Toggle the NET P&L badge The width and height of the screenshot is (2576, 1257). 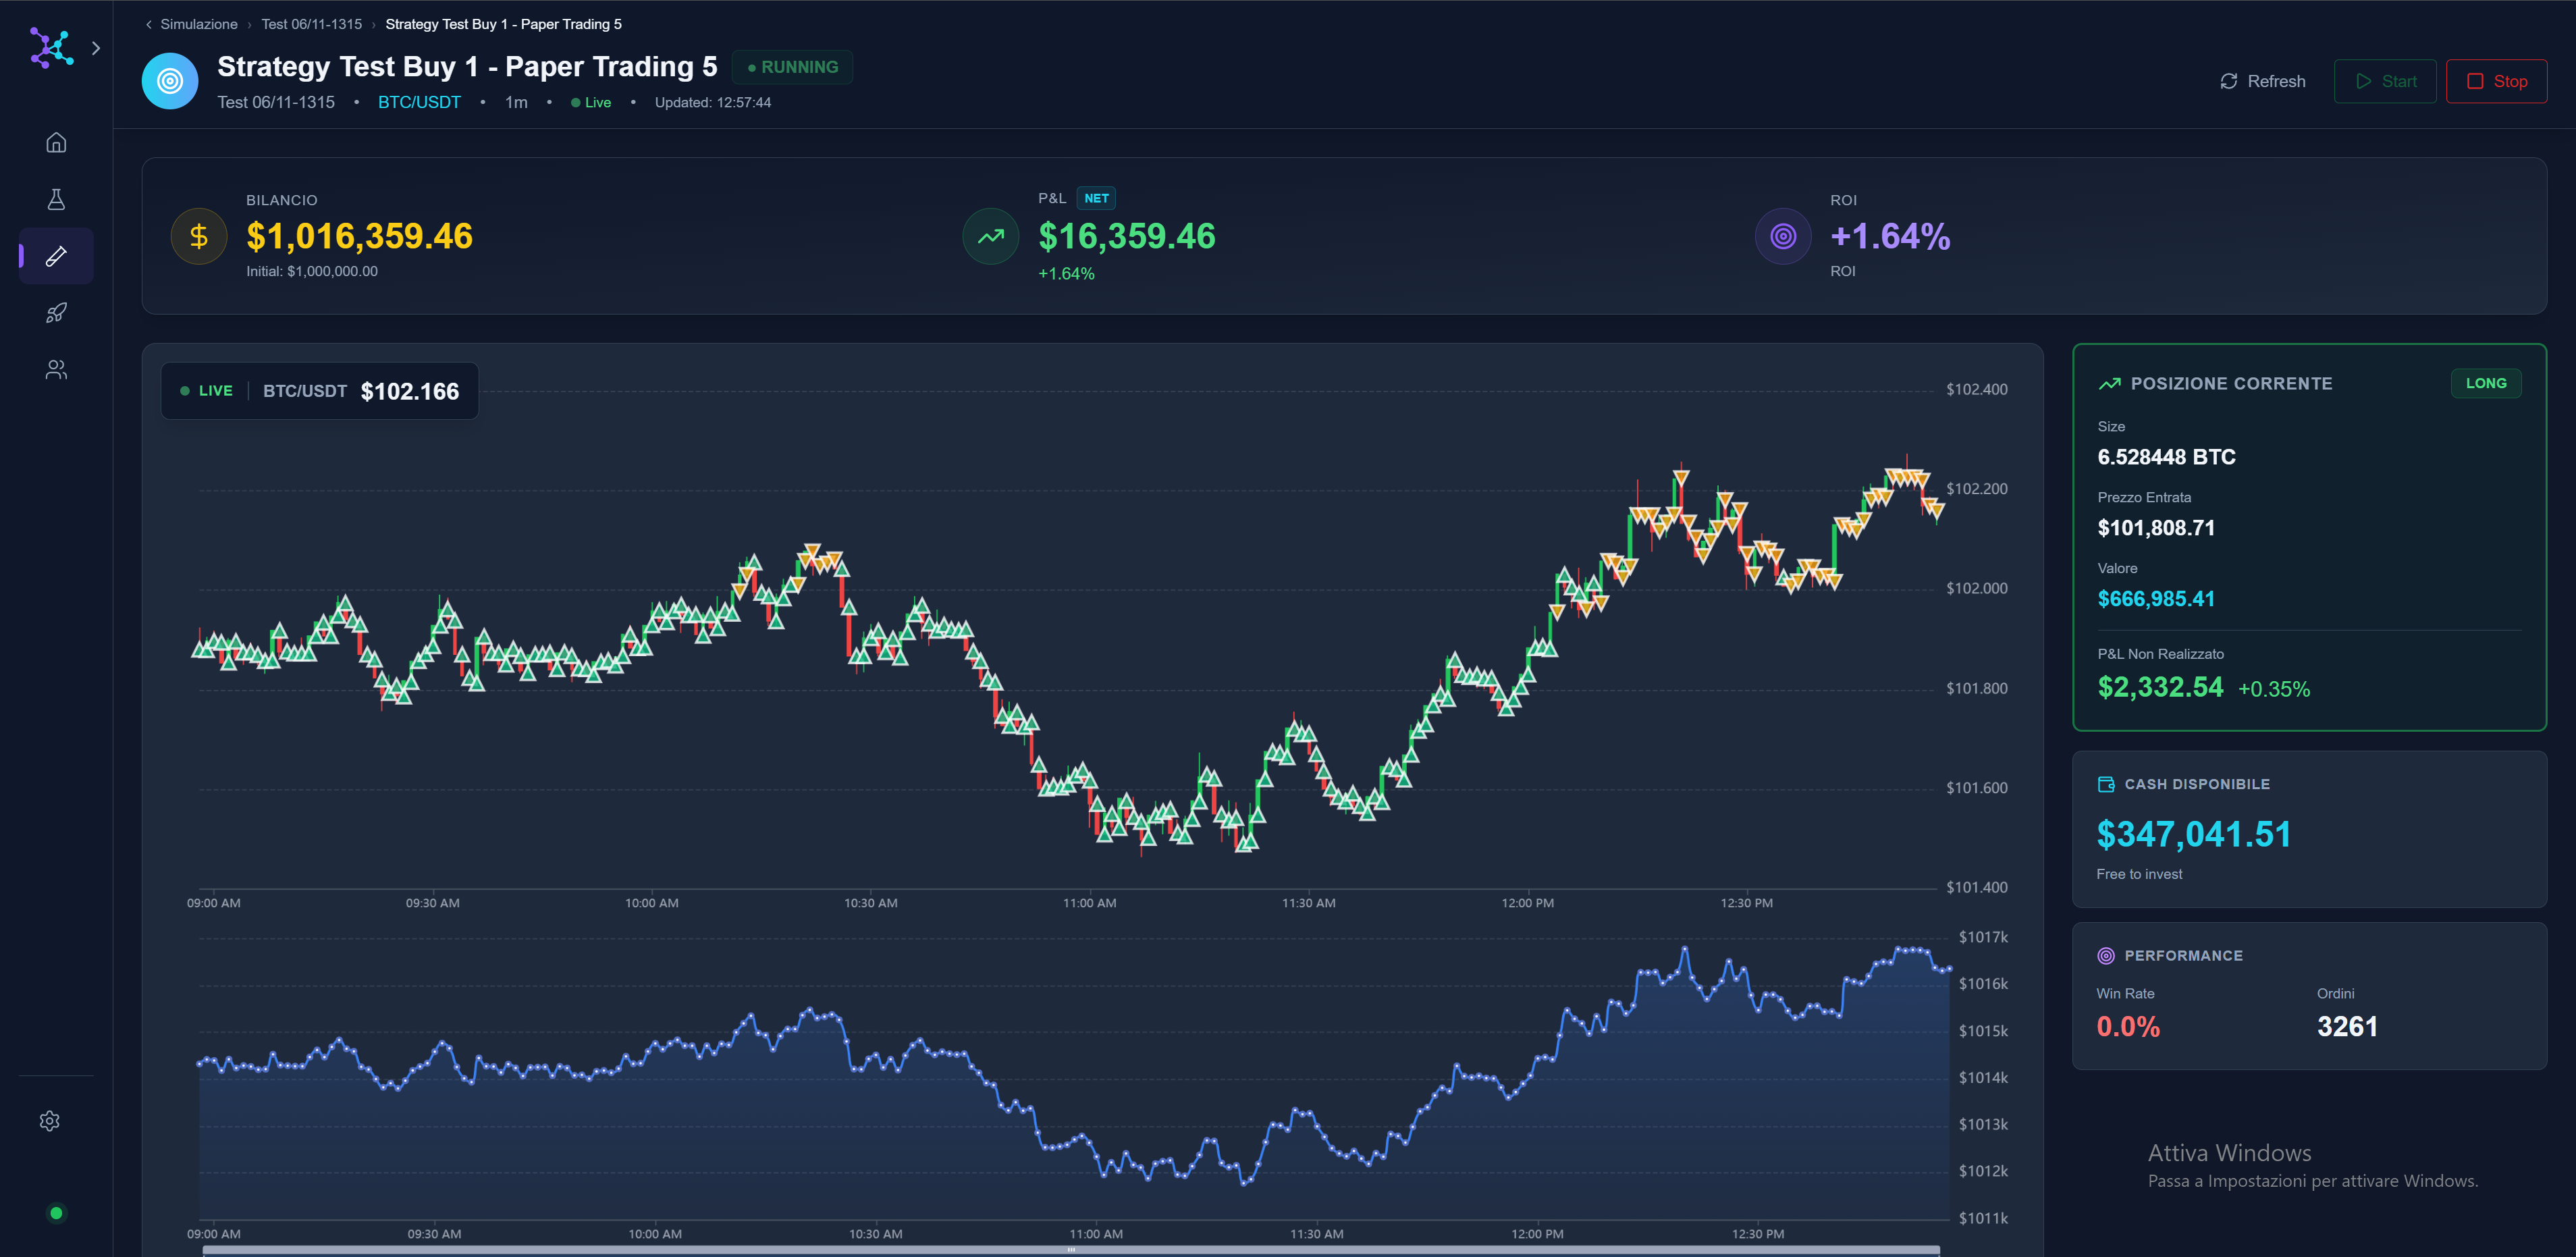tap(1096, 198)
